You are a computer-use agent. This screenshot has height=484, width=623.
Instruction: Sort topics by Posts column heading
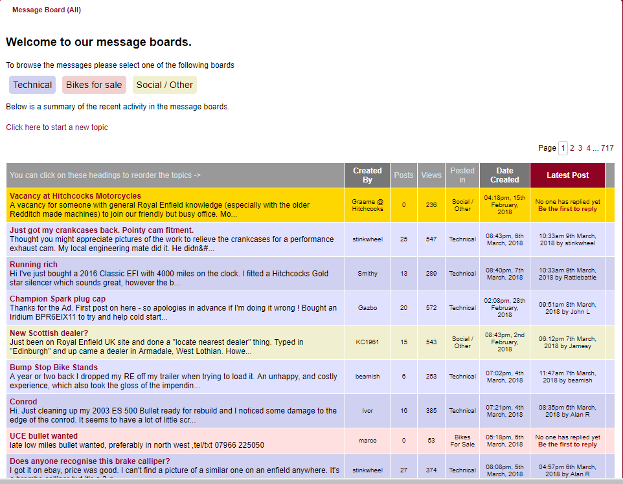point(403,175)
